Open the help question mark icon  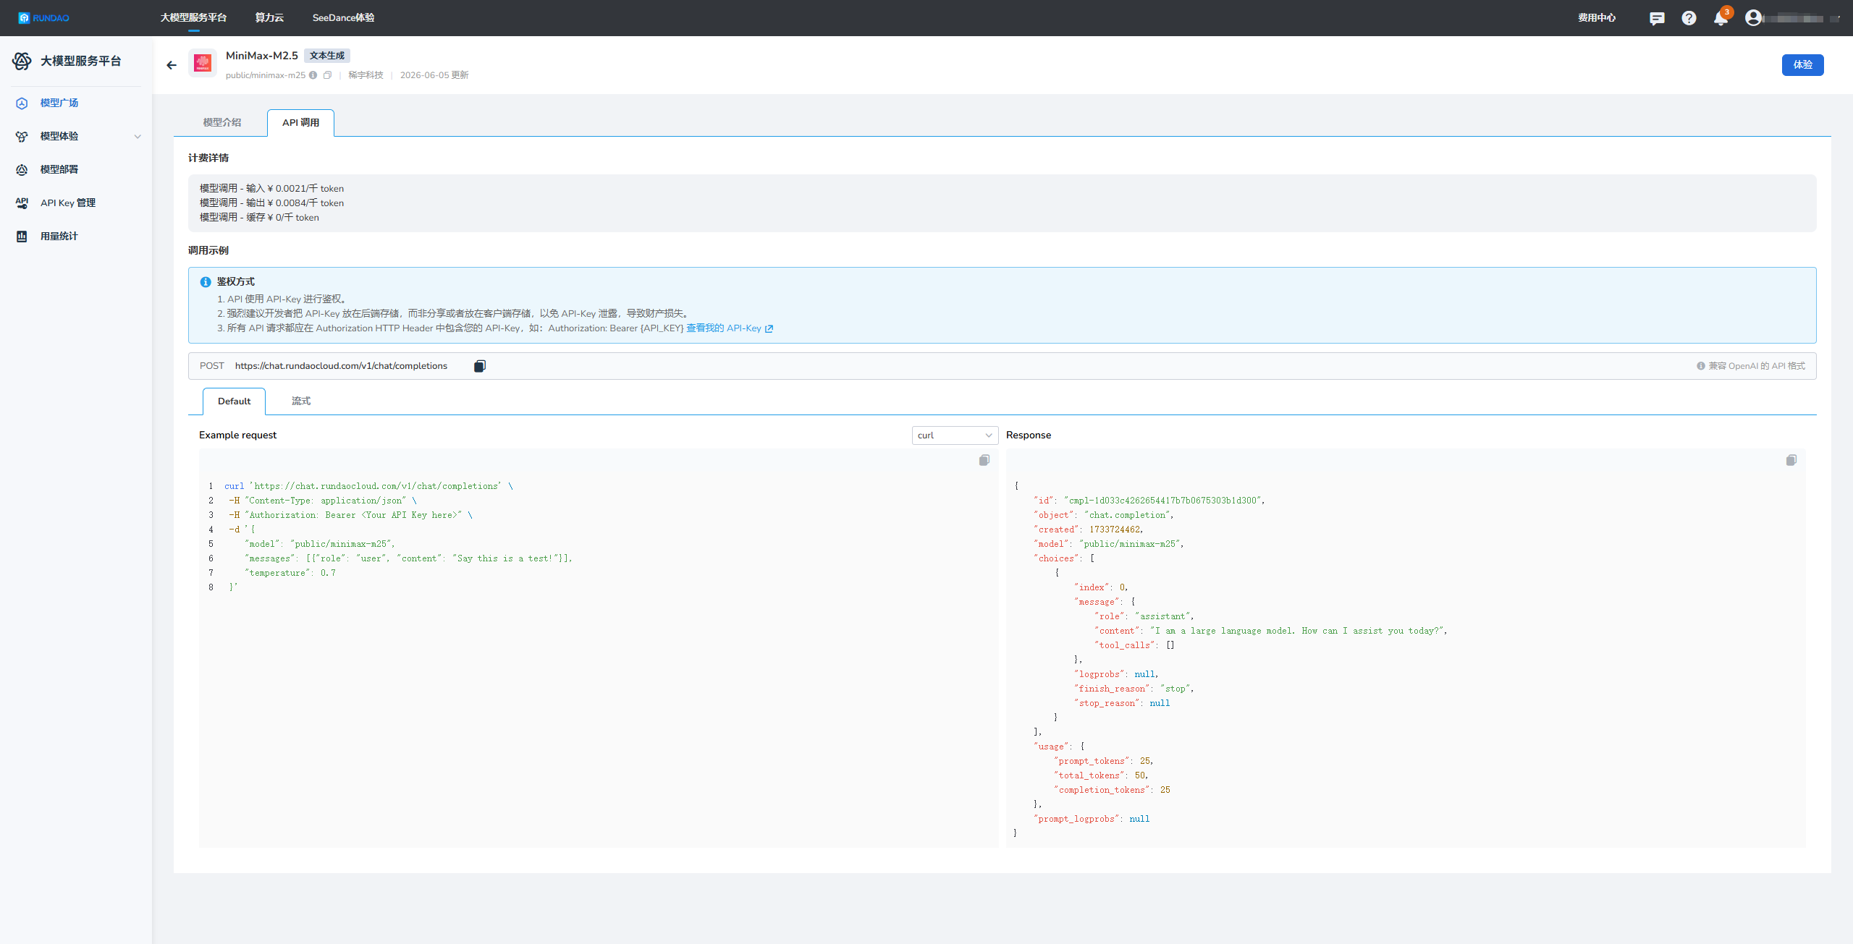coord(1689,18)
